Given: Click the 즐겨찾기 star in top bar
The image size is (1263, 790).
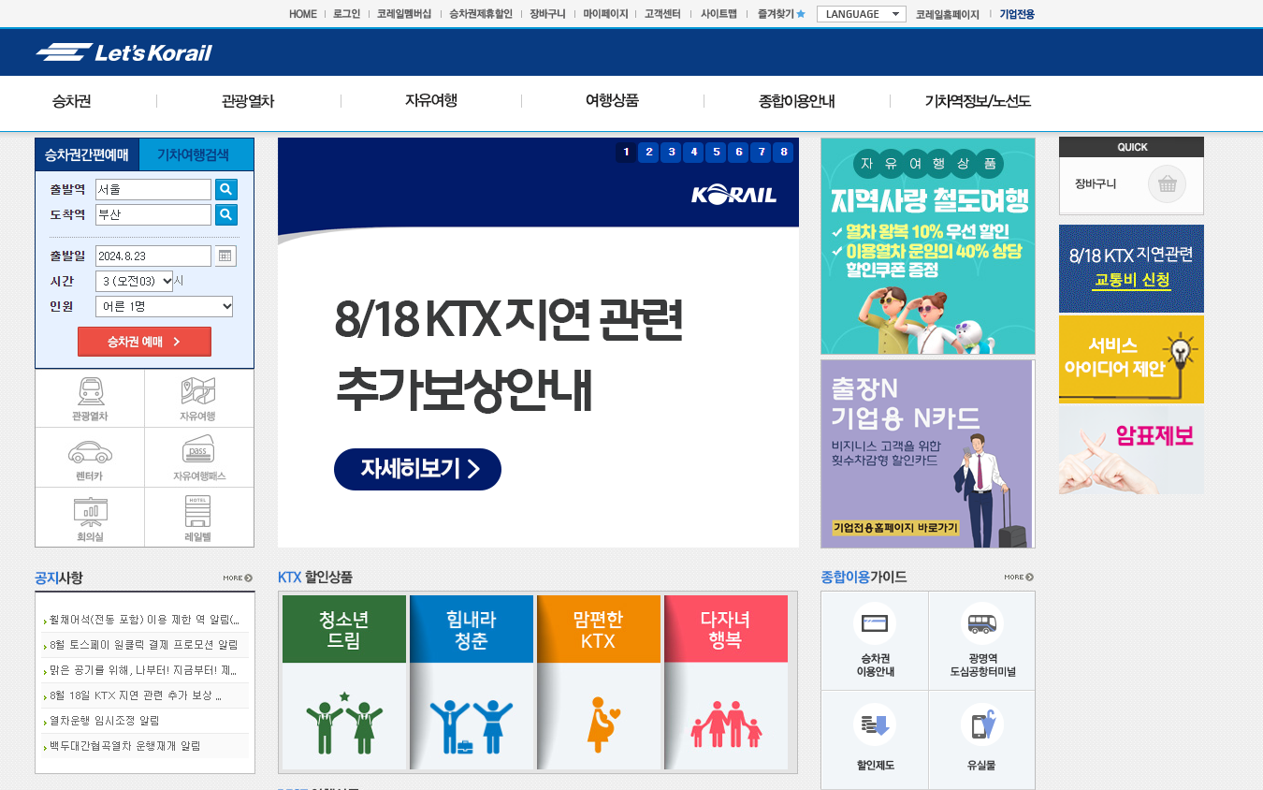Looking at the screenshot, I should [800, 14].
